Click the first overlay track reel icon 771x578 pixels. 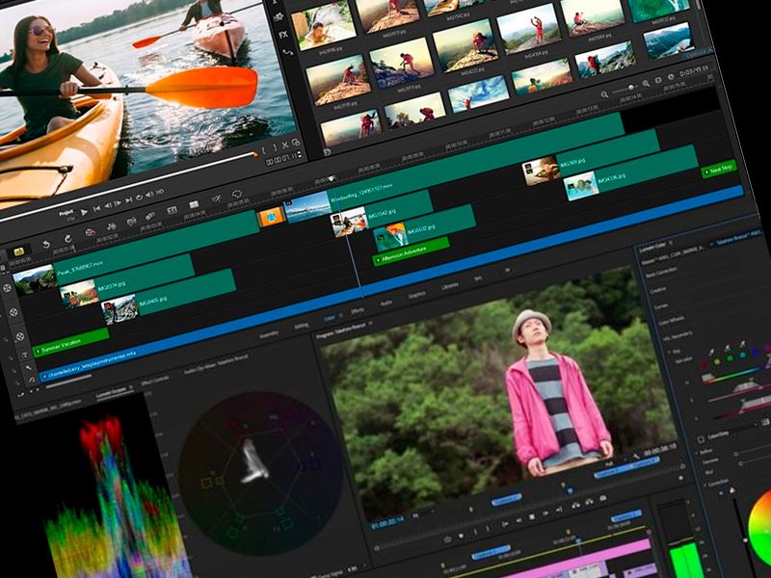13,312
